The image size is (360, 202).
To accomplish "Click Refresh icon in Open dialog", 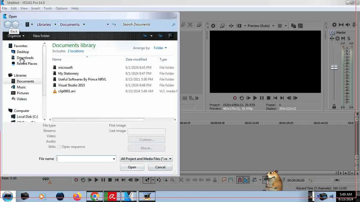I will [114, 24].
